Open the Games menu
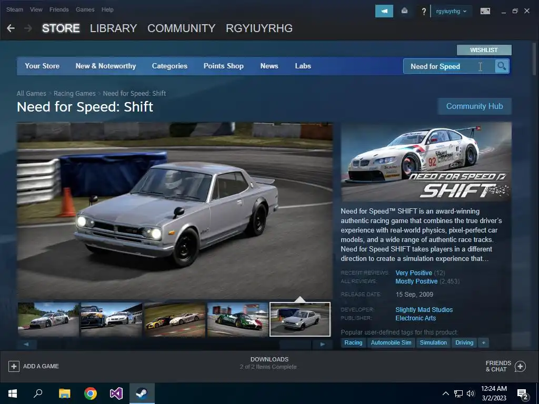The width and height of the screenshot is (539, 404). pyautogui.click(x=85, y=9)
